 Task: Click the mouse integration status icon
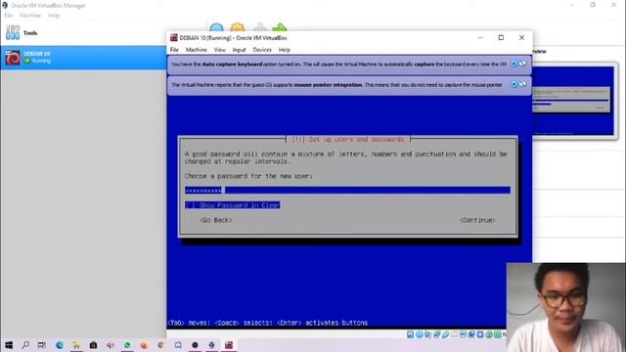[x=489, y=334]
